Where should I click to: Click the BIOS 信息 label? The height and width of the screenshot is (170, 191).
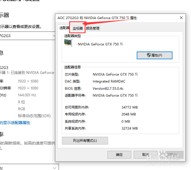click(x=73, y=88)
